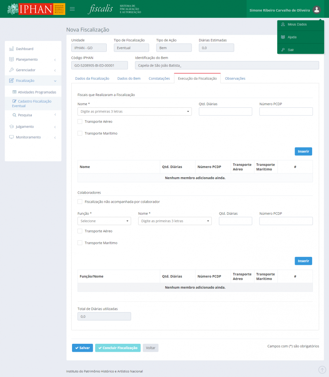Click the scroll-to-top arrow icon

[322, 370]
